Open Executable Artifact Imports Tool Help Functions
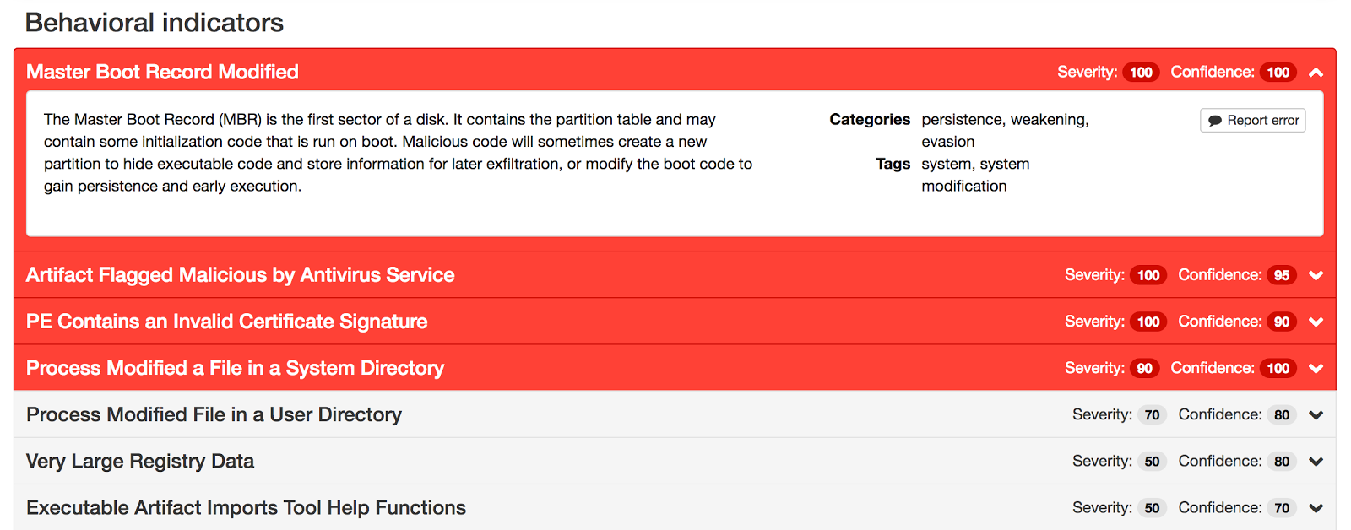 tap(246, 507)
